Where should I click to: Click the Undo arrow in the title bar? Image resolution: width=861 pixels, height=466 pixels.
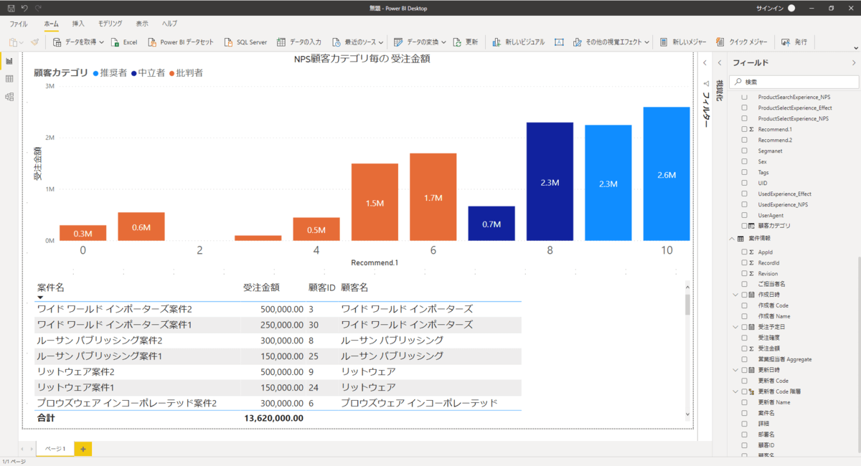pos(24,7)
